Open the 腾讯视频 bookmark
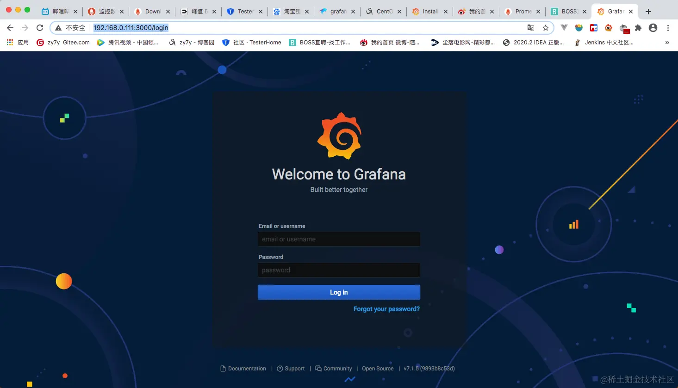The height and width of the screenshot is (388, 678). [x=128, y=42]
